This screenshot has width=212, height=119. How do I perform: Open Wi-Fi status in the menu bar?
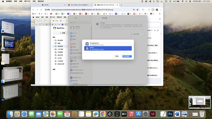click(x=183, y=1)
